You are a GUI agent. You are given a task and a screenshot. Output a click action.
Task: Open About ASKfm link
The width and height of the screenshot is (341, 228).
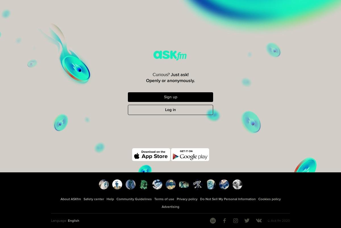[70, 199]
